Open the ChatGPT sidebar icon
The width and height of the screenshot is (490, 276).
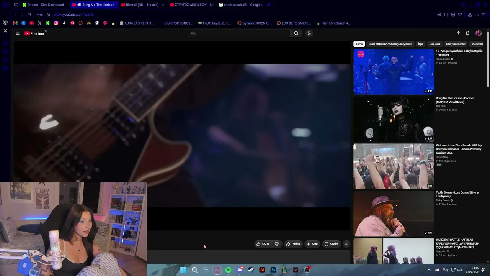click(5, 22)
